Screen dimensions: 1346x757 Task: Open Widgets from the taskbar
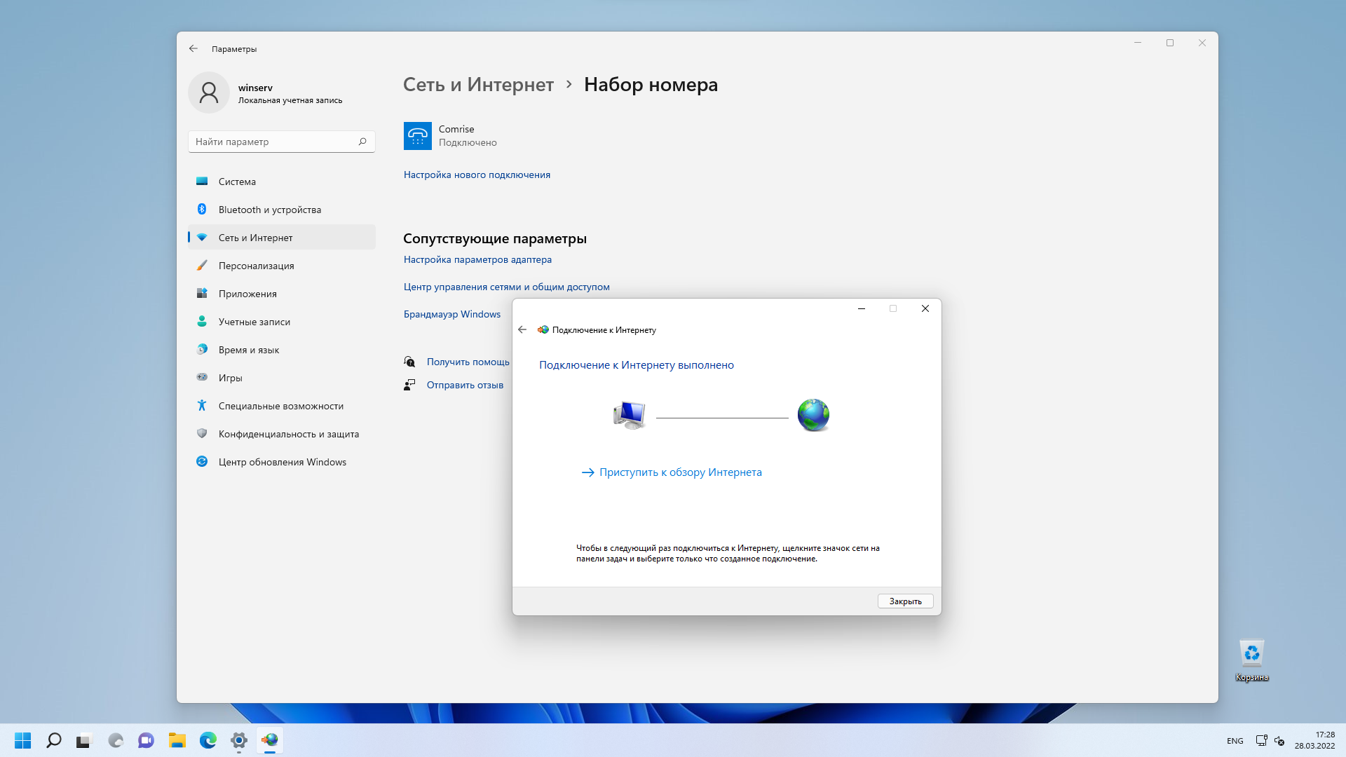114,740
